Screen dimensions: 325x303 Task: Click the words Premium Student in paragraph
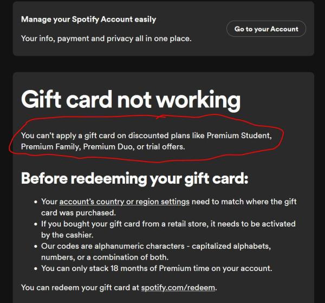pyautogui.click(x=238, y=136)
